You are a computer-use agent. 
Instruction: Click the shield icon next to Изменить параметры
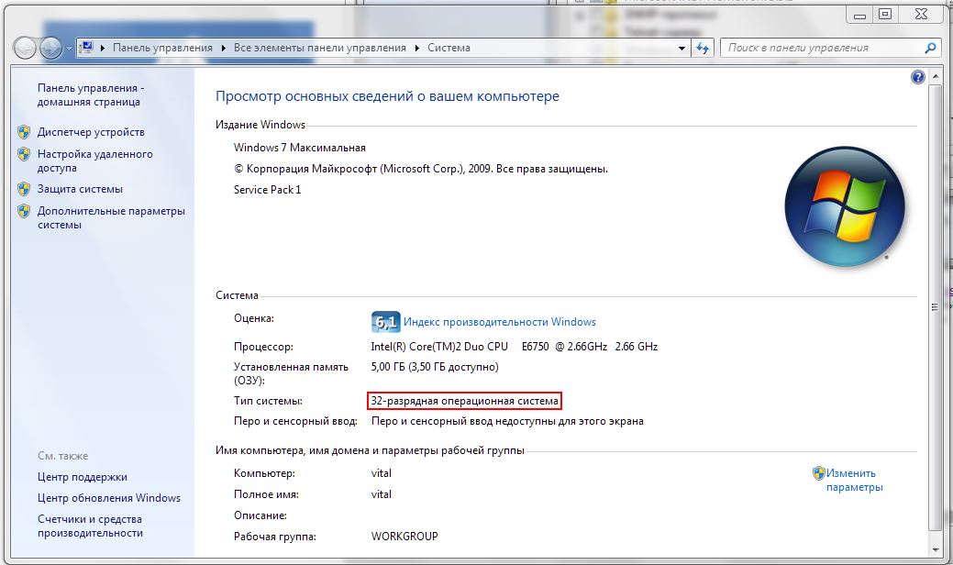[x=819, y=473]
